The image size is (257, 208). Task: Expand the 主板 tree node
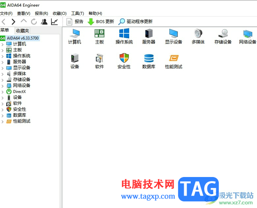tap(2, 50)
